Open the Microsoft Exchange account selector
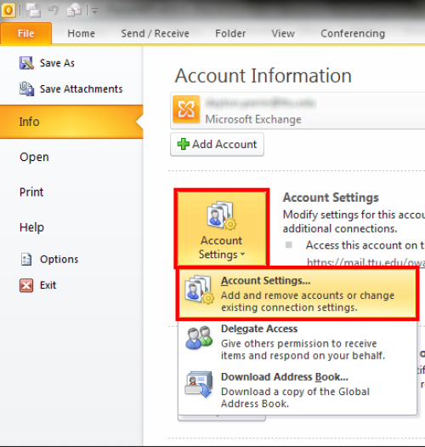Viewport: 425px width, 447px height. (x=297, y=111)
